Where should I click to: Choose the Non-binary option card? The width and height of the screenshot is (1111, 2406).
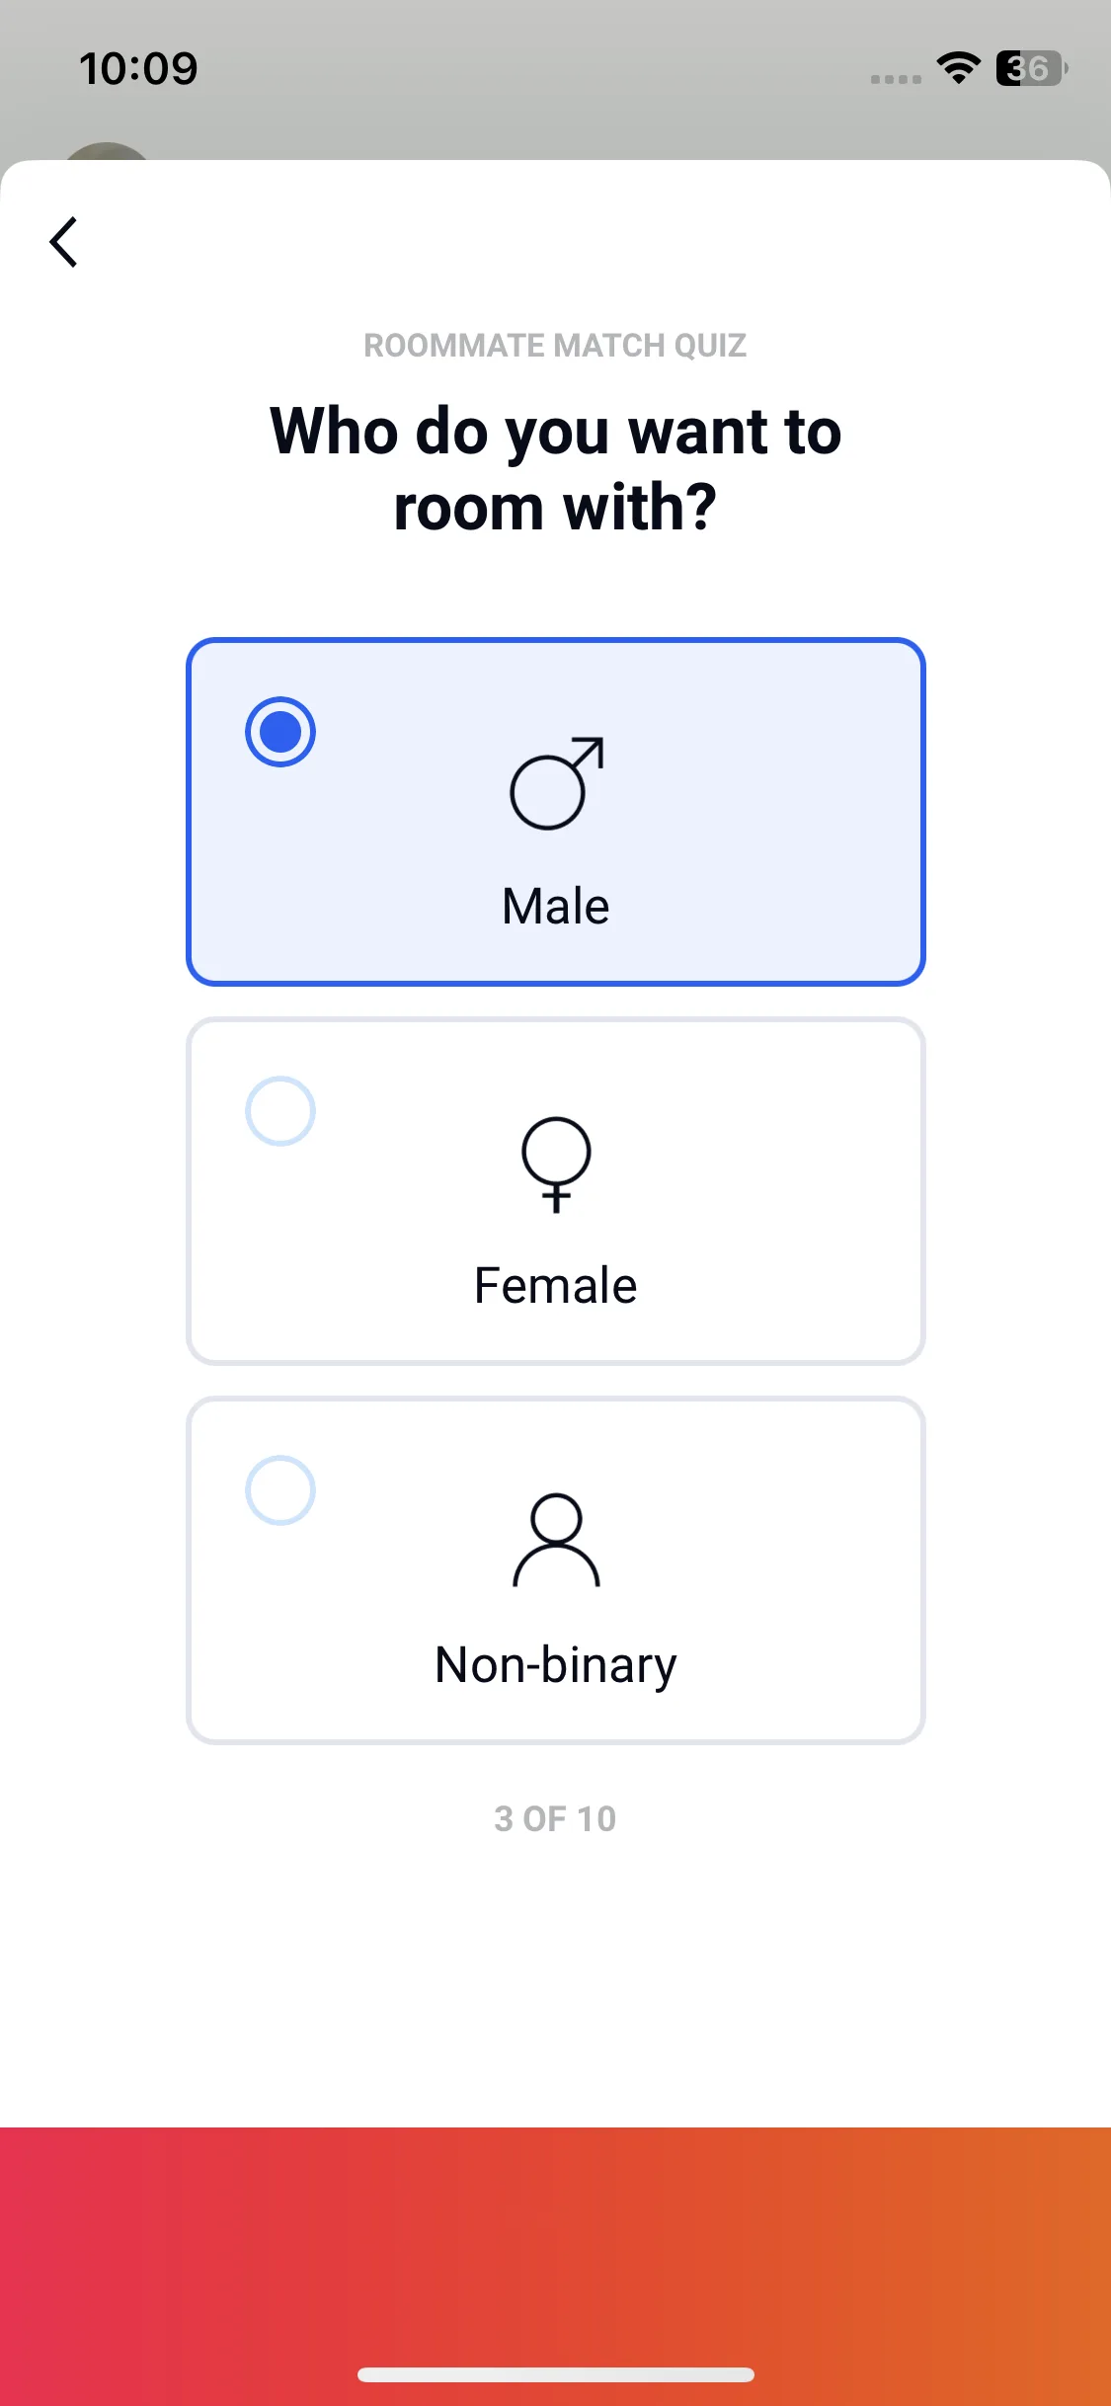556,1570
